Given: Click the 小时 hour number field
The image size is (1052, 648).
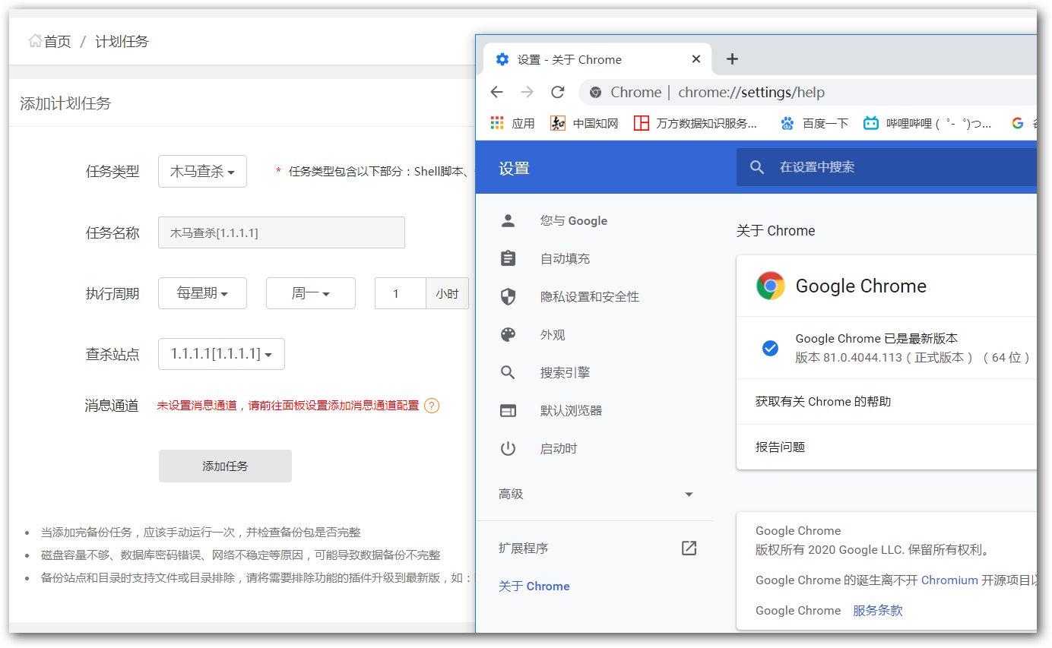Looking at the screenshot, I should click(x=400, y=293).
